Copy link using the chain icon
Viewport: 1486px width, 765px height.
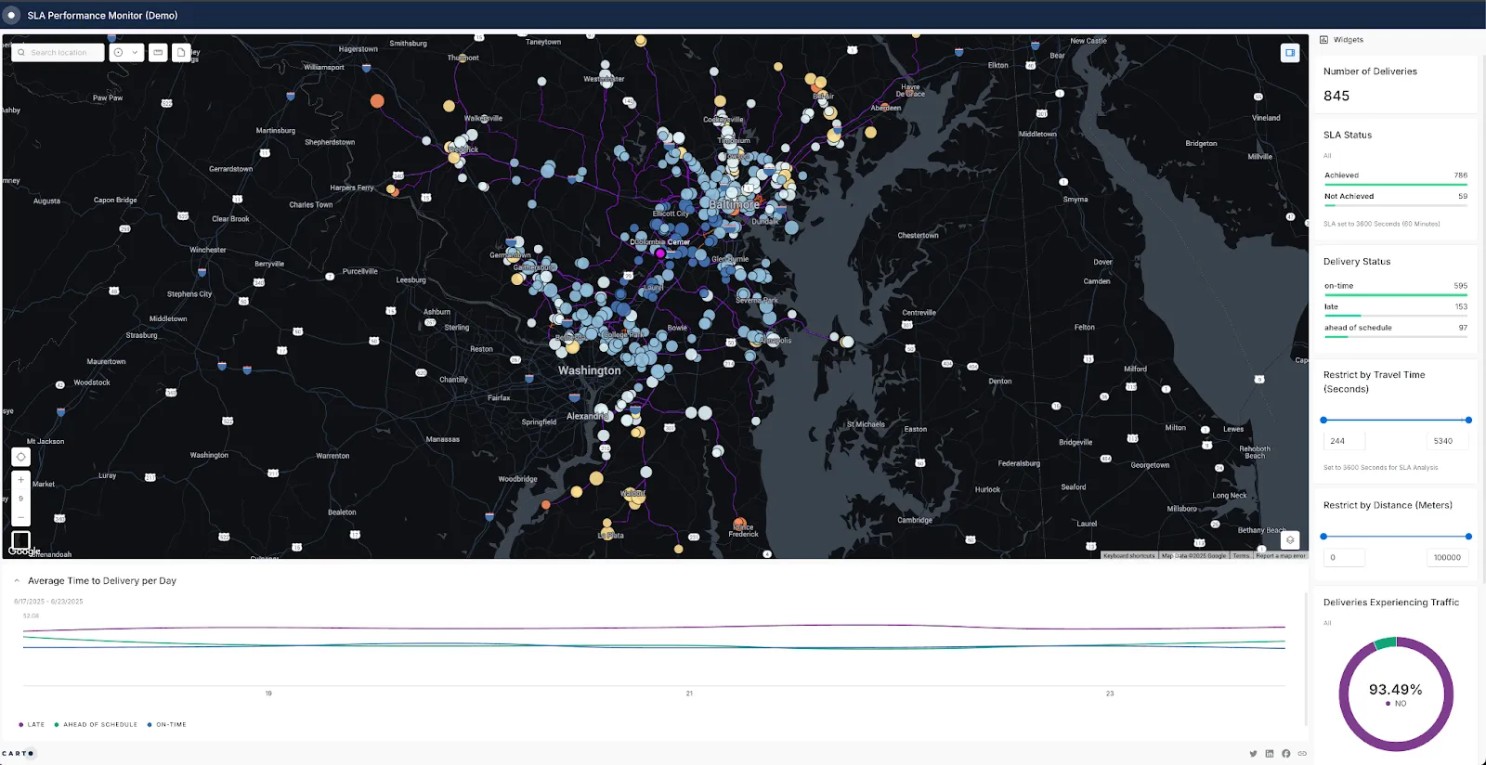pos(1302,754)
